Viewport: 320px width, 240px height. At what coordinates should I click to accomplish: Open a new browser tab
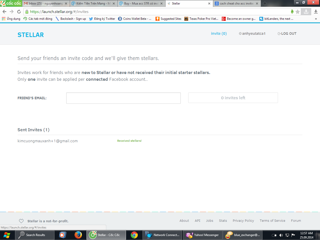[x=265, y=3]
